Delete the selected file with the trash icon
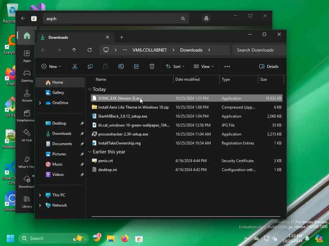The width and height of the screenshot is (329, 246). click(152, 67)
